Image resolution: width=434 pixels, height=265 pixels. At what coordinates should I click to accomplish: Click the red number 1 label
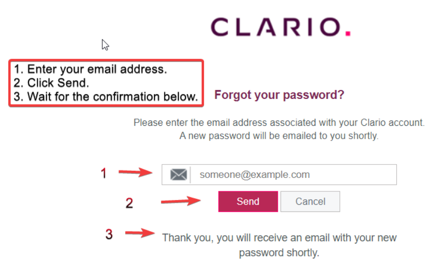point(104,173)
